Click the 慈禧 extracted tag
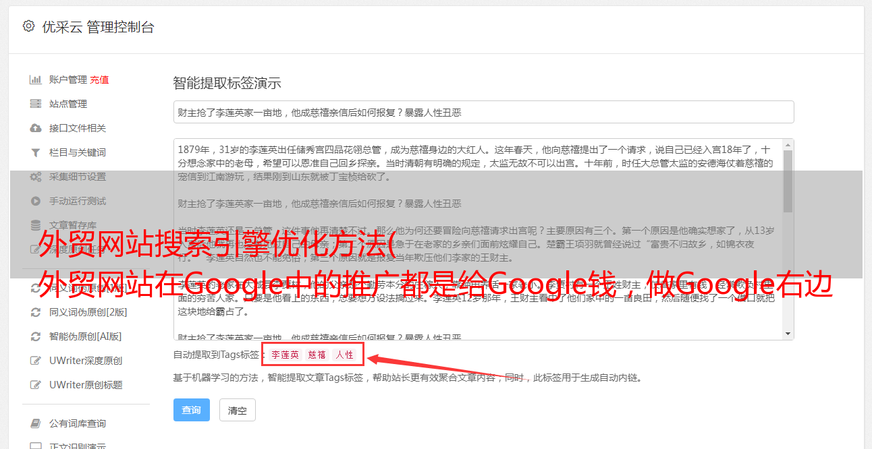The width and height of the screenshot is (872, 449). coord(317,355)
